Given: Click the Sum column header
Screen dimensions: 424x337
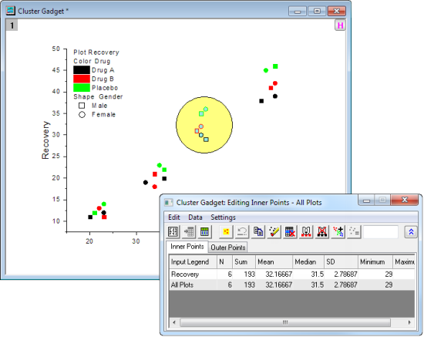Looking at the screenshot, I should (244, 261).
